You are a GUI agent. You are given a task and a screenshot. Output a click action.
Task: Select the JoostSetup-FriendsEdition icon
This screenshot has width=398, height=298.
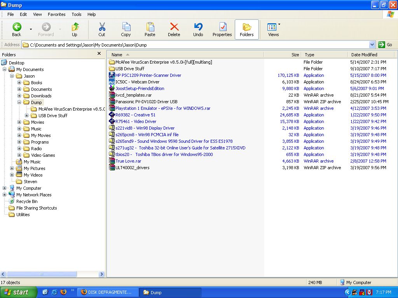click(112, 88)
